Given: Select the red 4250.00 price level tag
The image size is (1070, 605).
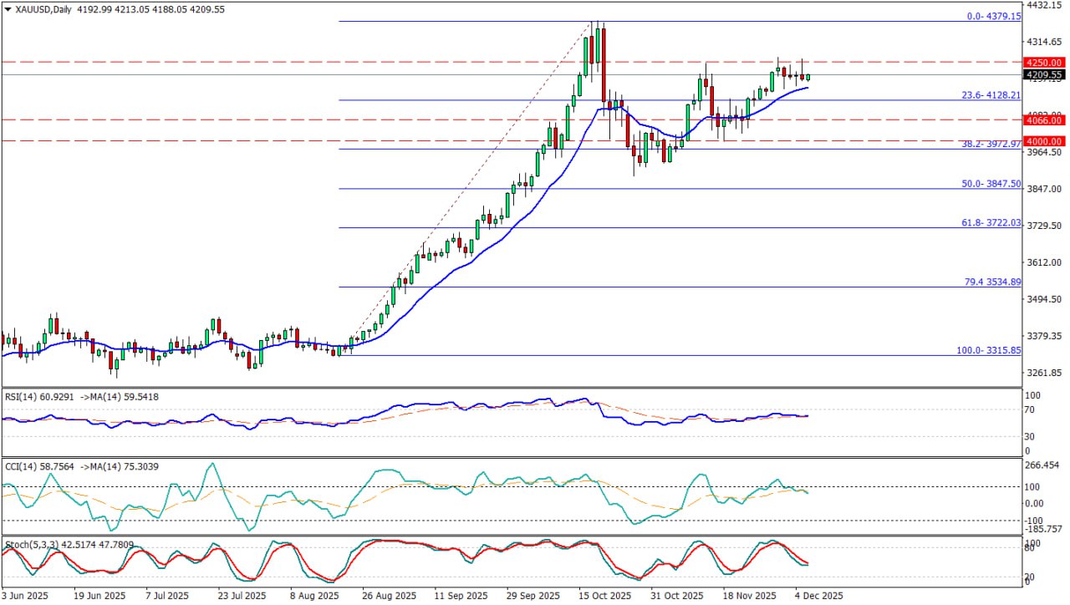Looking at the screenshot, I should click(1044, 63).
